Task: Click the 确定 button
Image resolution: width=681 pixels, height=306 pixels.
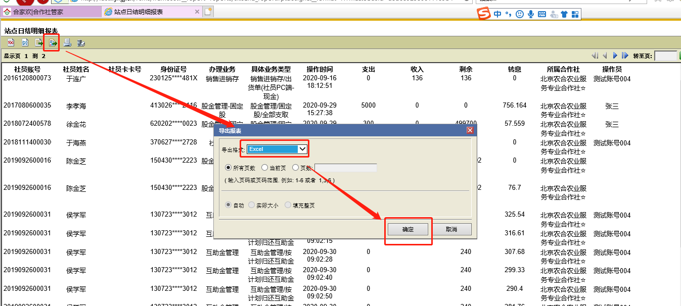Action: 408,229
